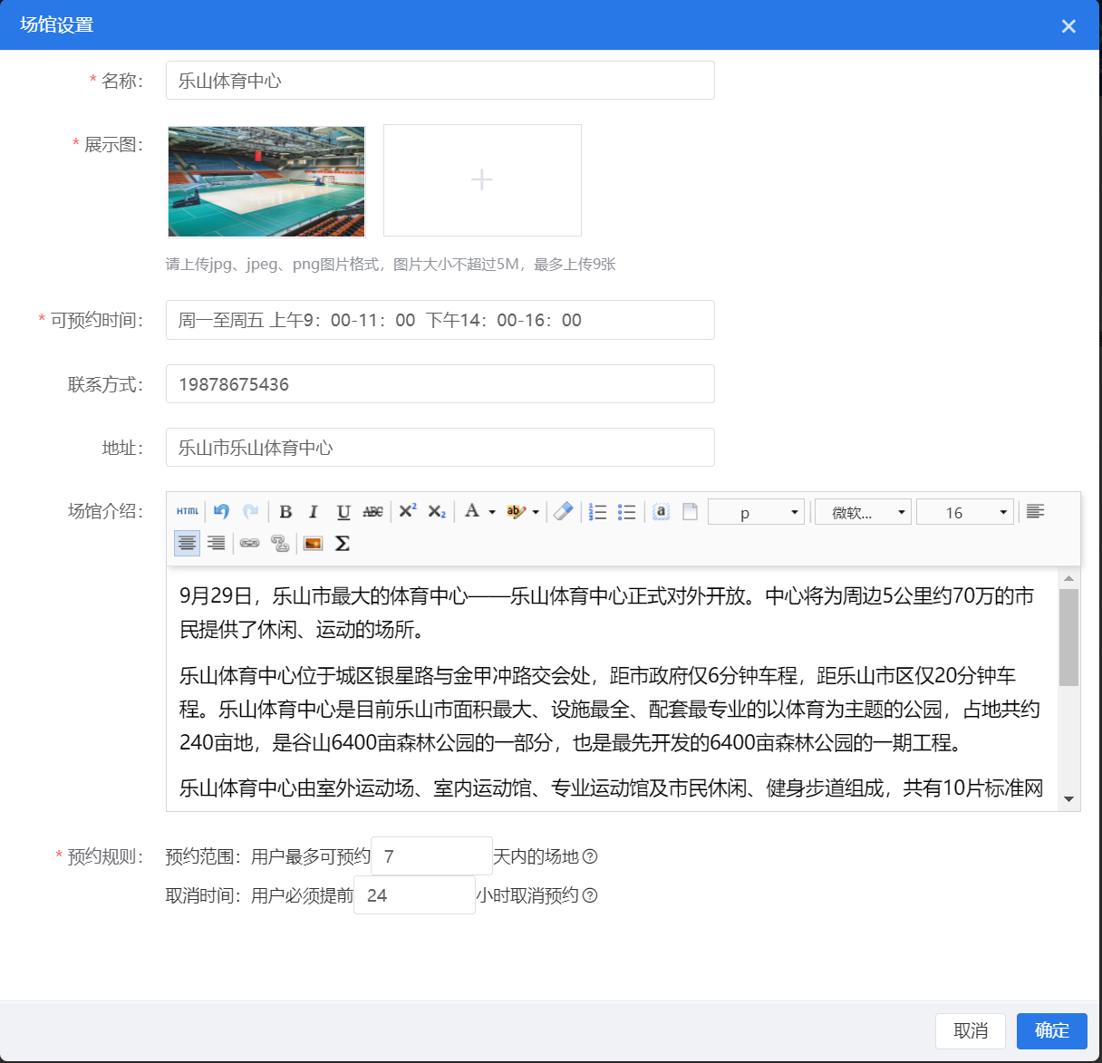Screen dimensions: 1102x1063
Task: Open font color picker arrow
Action: [x=492, y=513]
